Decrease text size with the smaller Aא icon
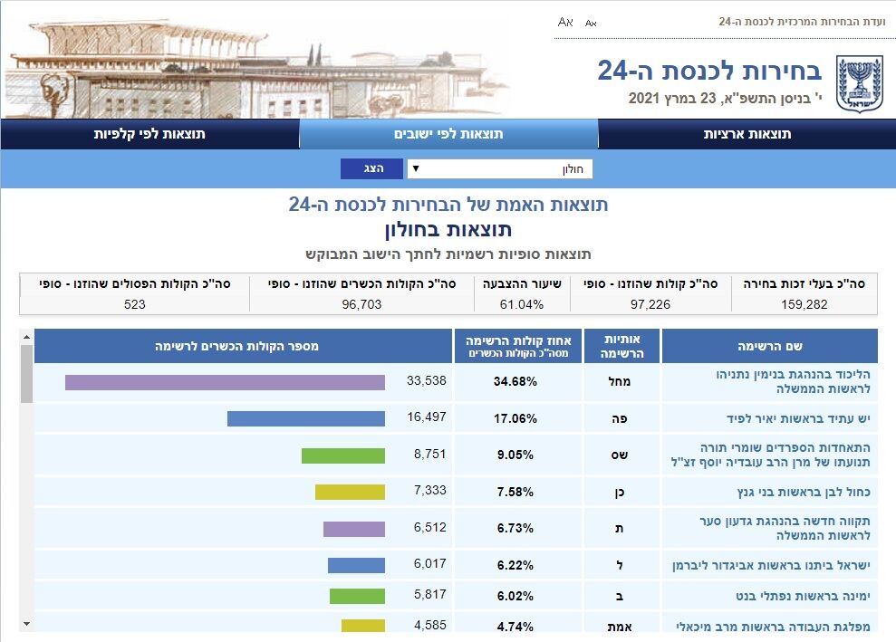The image size is (896, 642). (591, 22)
